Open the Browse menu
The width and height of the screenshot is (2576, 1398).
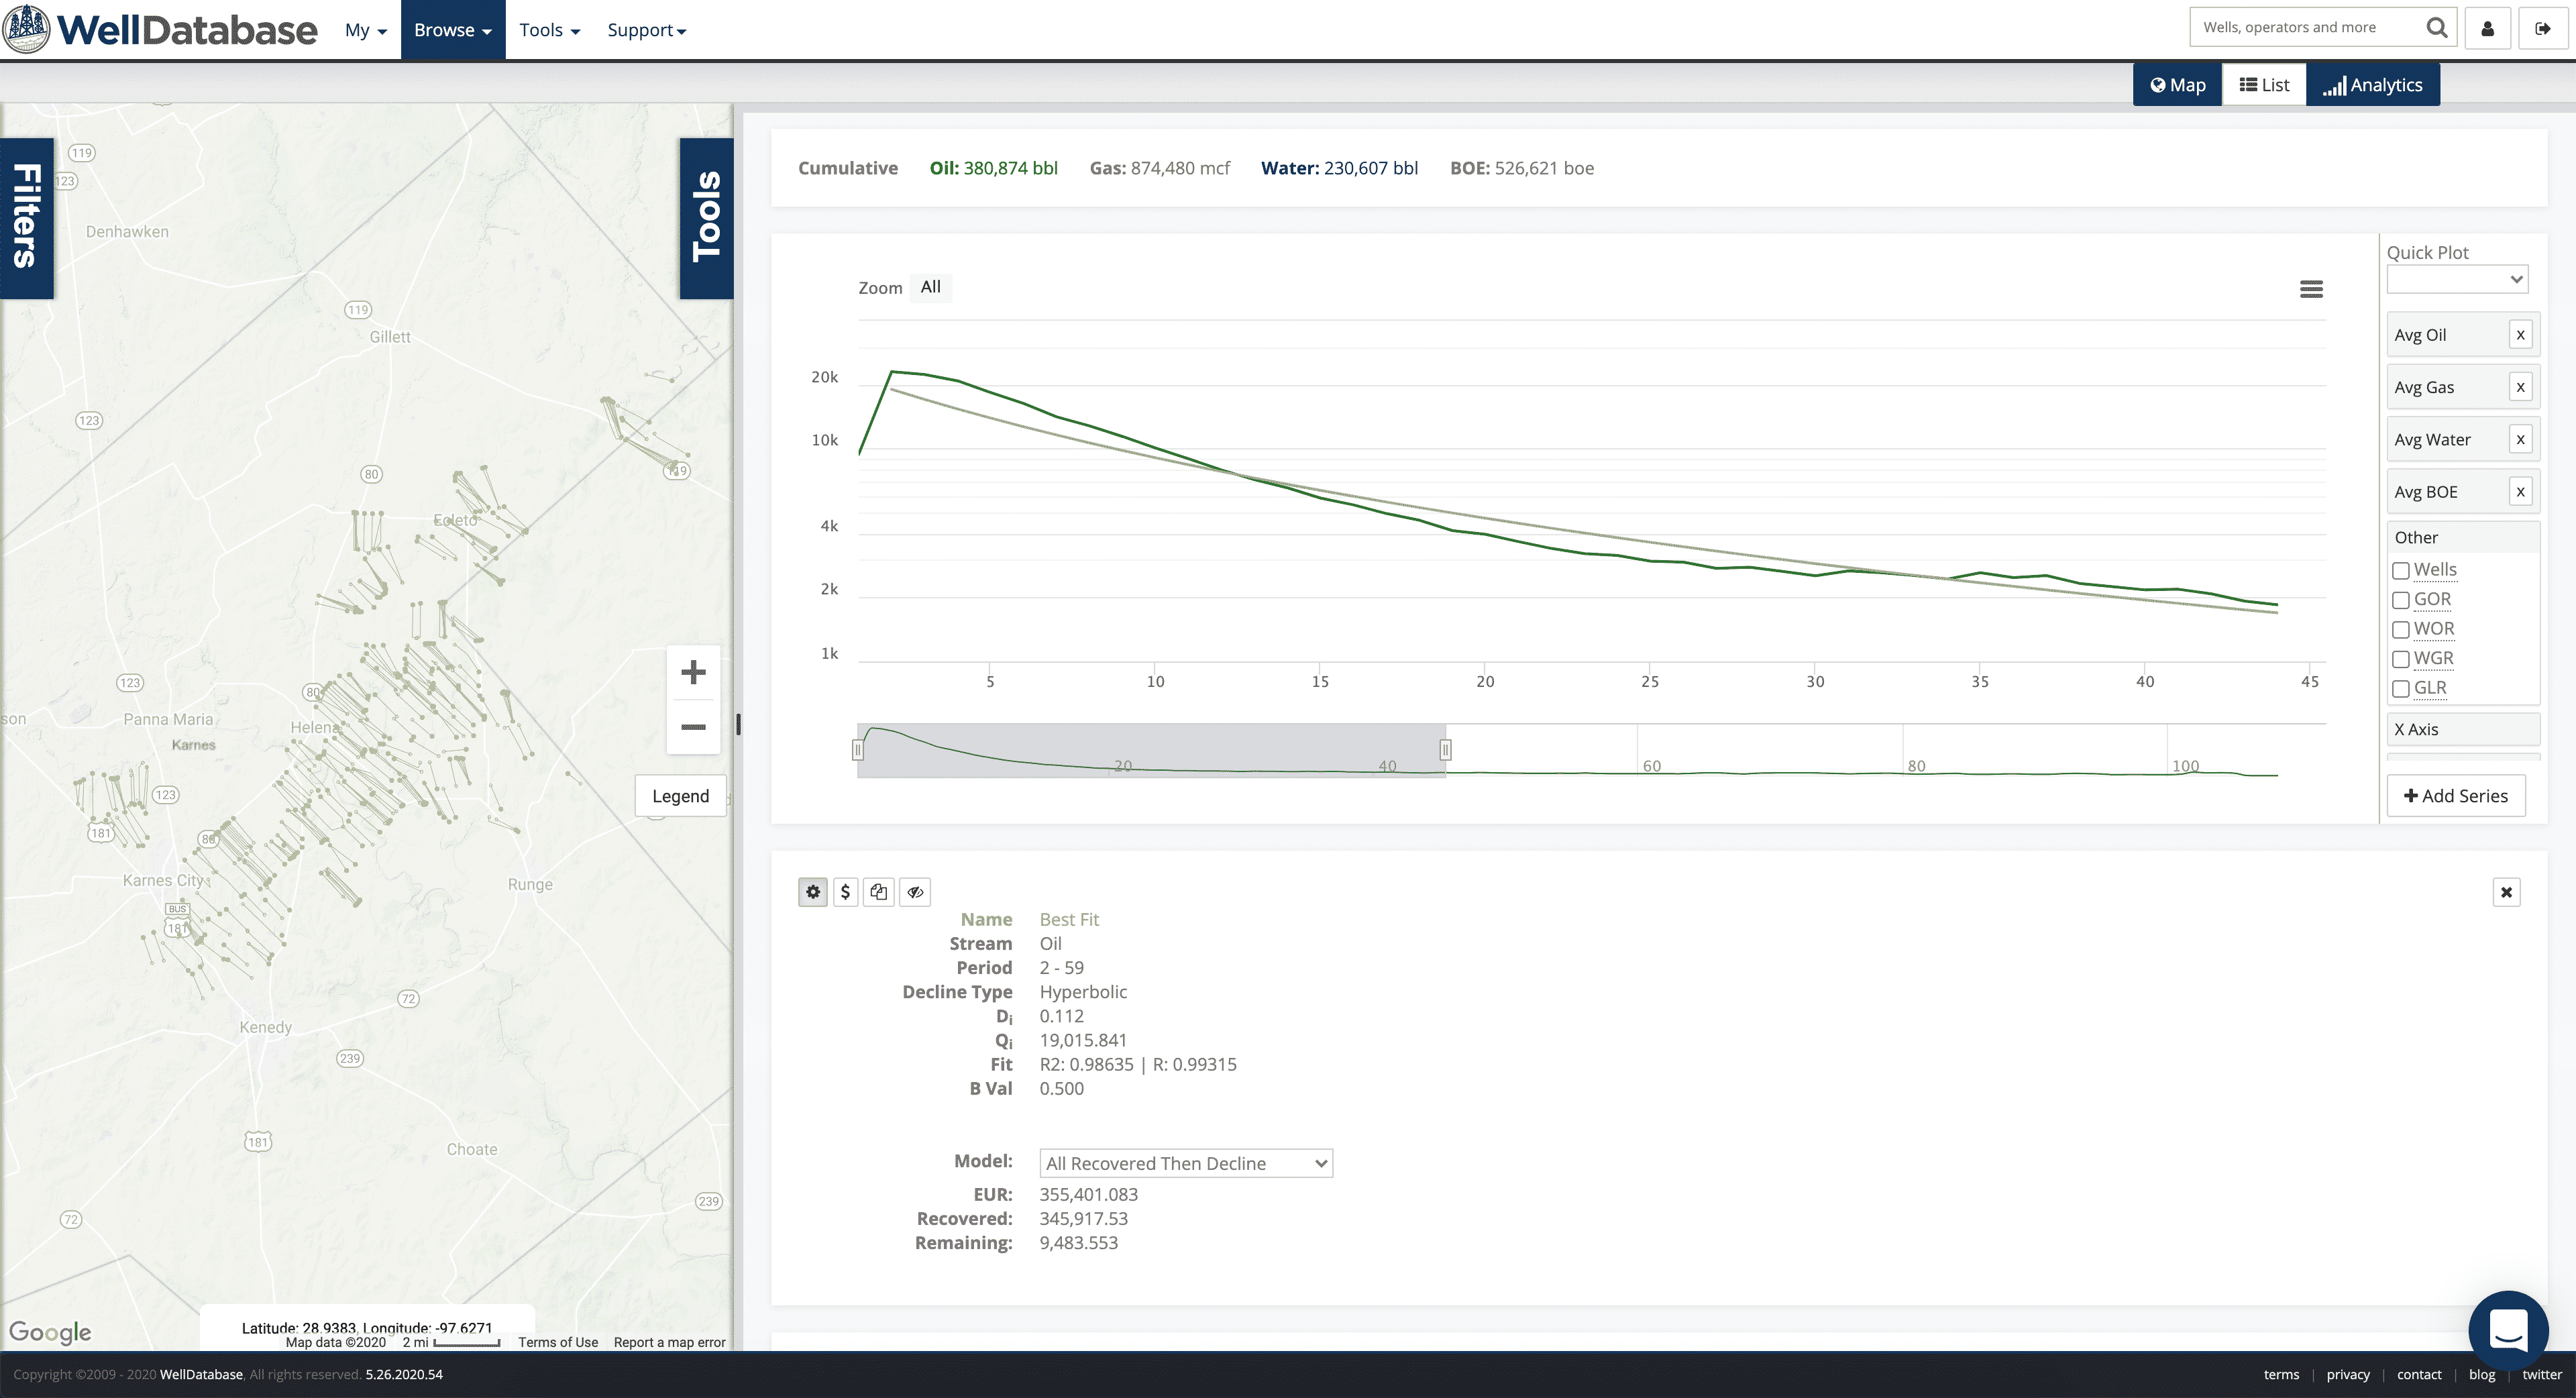pyautogui.click(x=452, y=30)
